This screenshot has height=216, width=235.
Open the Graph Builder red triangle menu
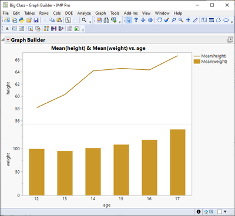[x=8, y=40]
